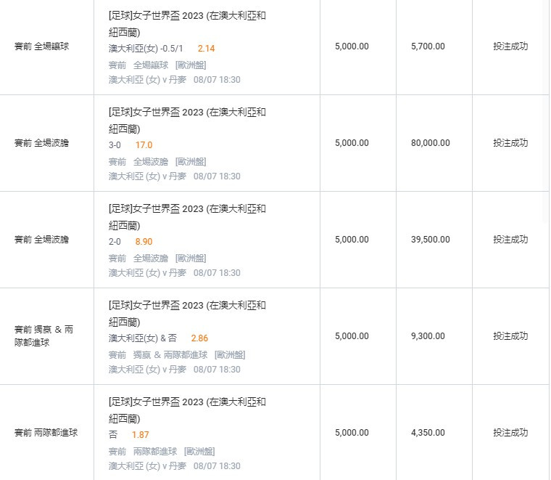
Task: Click the 3-0 correct score selection
Action: [x=115, y=145]
